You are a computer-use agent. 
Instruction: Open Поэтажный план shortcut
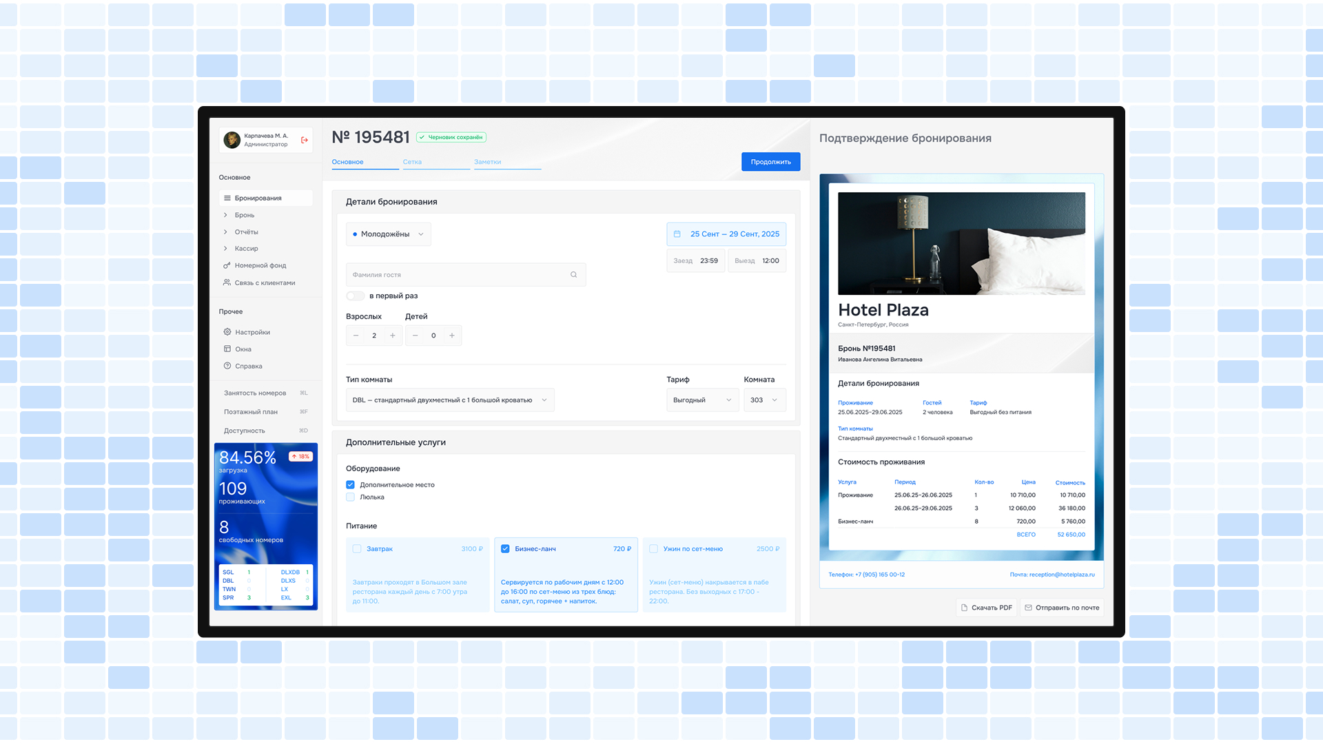(265, 412)
